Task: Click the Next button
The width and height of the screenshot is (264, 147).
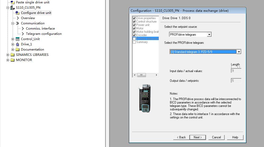Action: [198, 137]
